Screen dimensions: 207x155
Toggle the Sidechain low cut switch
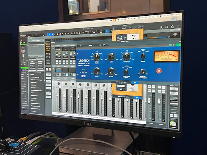pyautogui.click(x=83, y=72)
